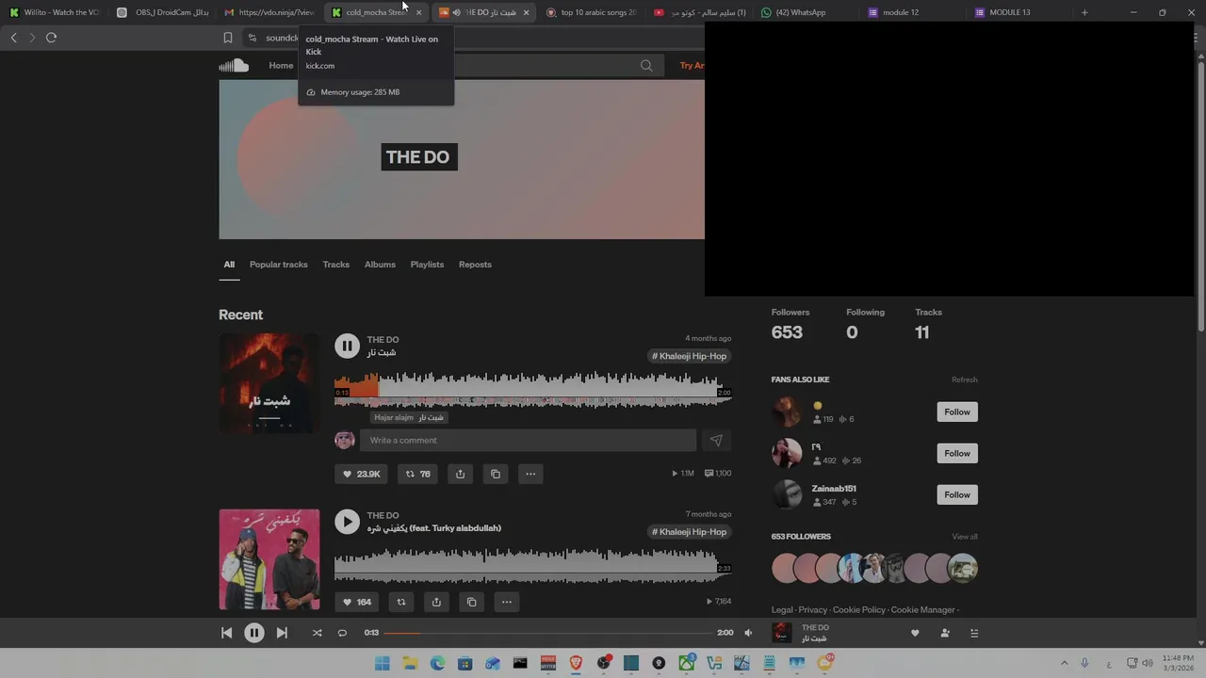Copy link of the شبت نار track
1206x678 pixels.
point(496,474)
